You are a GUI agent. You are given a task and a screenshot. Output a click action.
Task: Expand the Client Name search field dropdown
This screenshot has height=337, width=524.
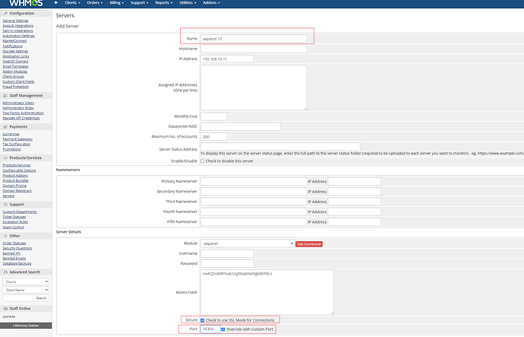coord(26,291)
